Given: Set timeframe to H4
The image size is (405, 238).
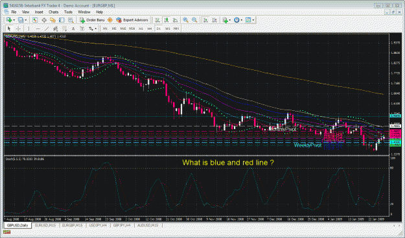Looking at the screenshot, I should click(x=150, y=29).
